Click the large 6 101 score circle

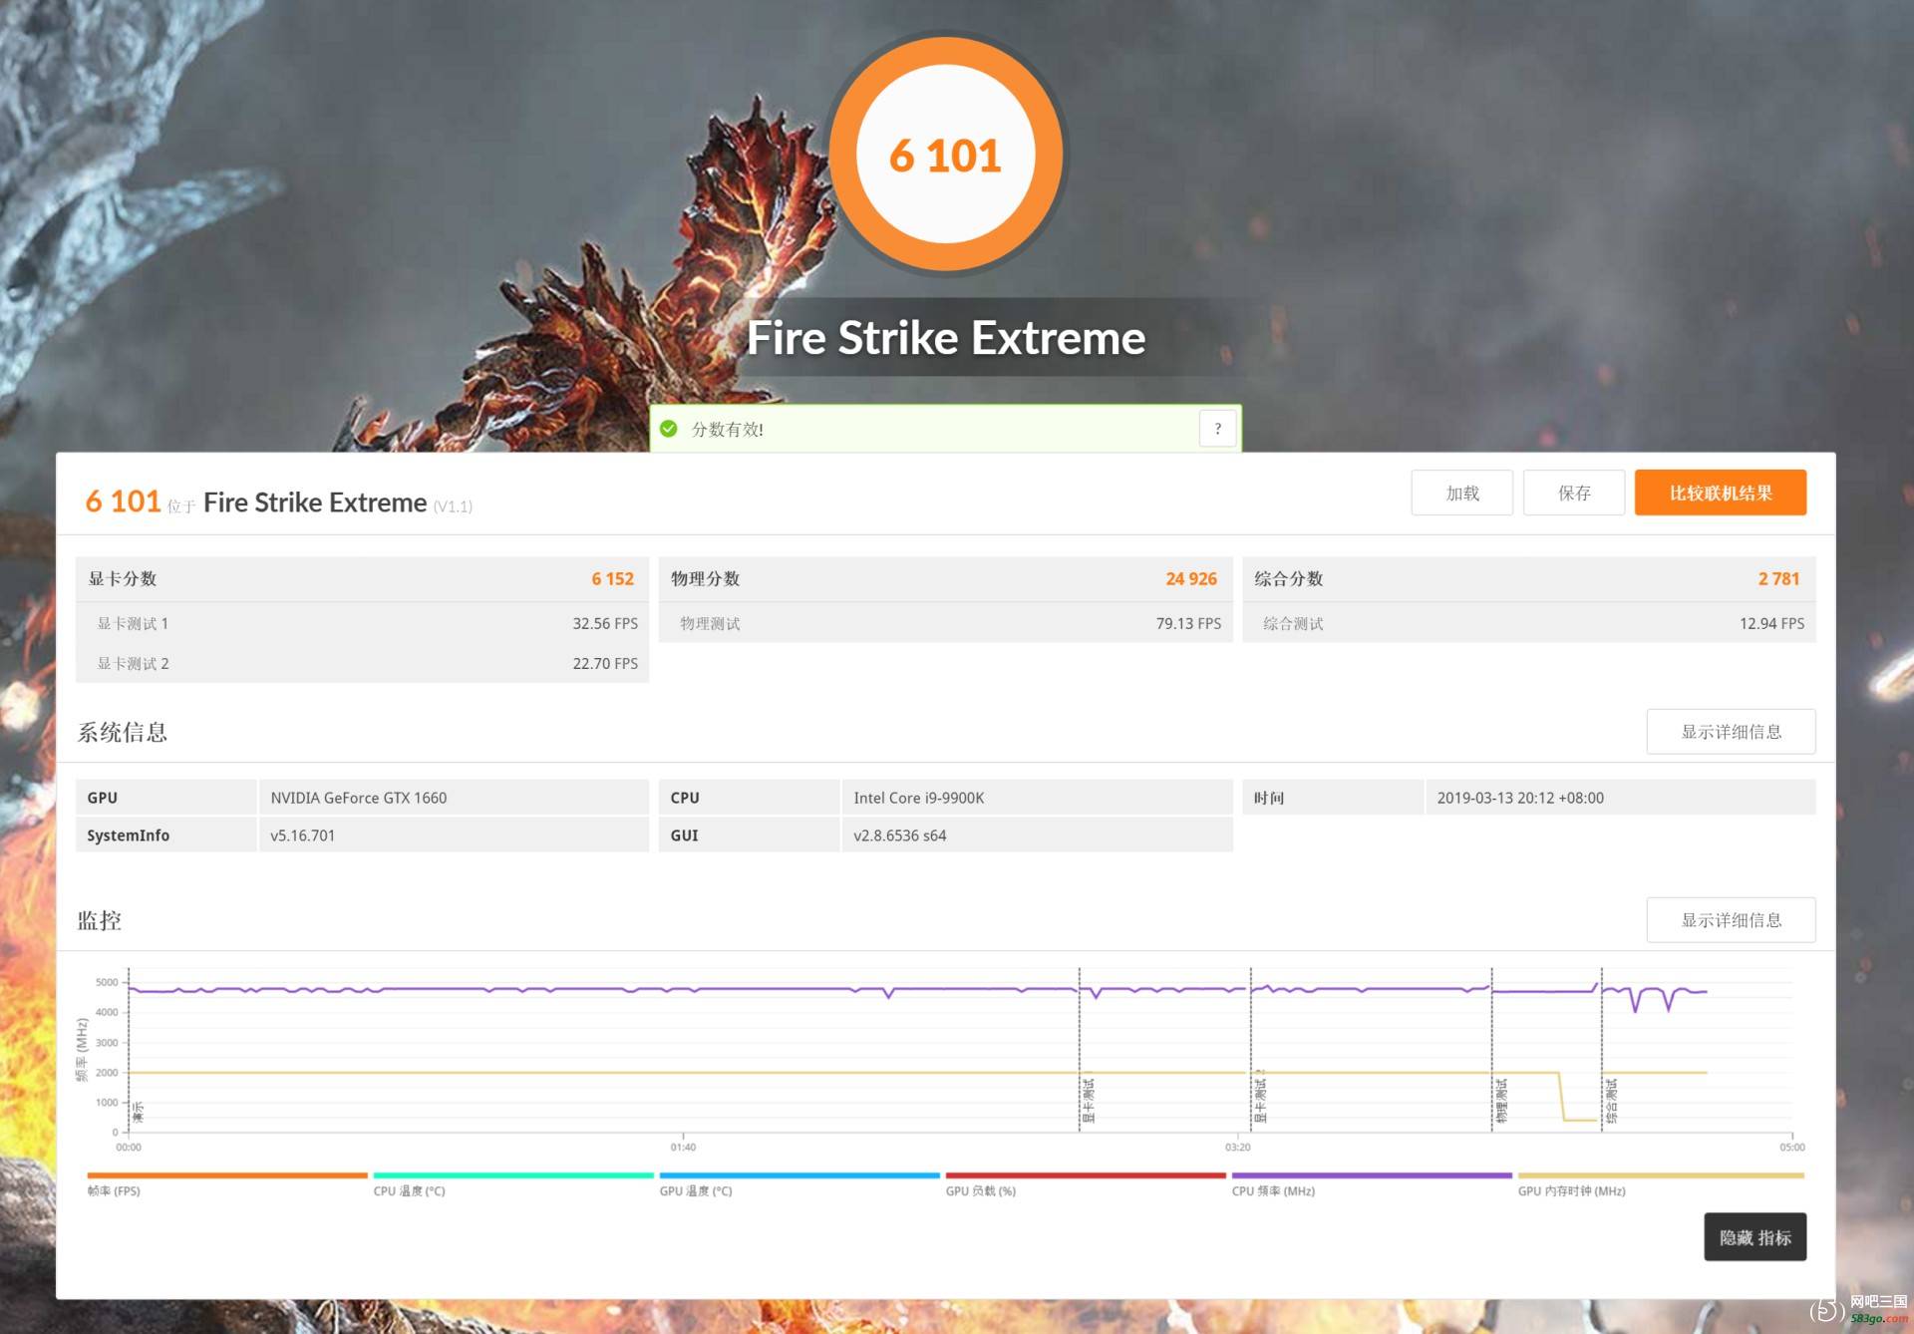coord(945,155)
